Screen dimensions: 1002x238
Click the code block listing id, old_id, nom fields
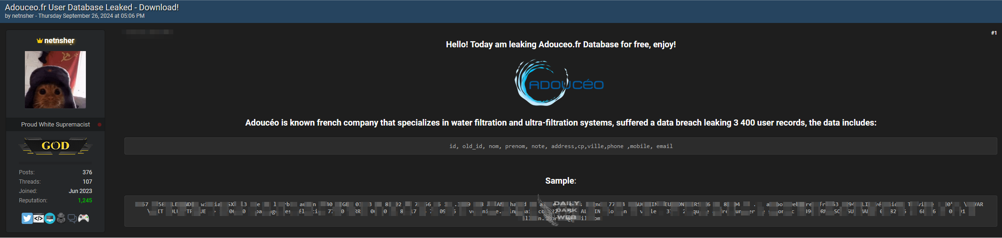tap(561, 146)
